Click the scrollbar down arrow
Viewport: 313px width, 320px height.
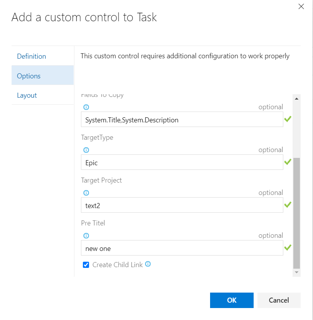[x=296, y=273]
